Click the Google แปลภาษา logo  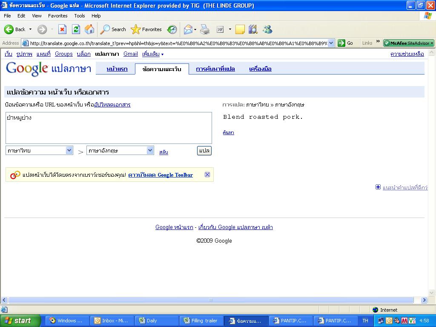coord(49,69)
